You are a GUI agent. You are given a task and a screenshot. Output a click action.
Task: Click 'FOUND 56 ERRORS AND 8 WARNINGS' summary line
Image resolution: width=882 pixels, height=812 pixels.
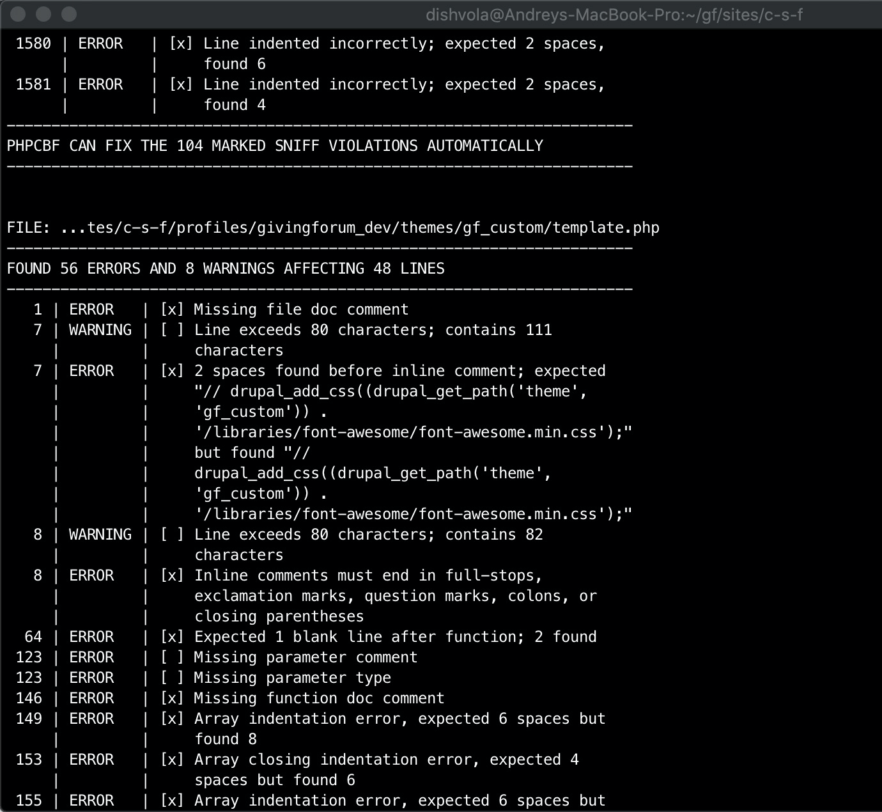[x=226, y=269]
